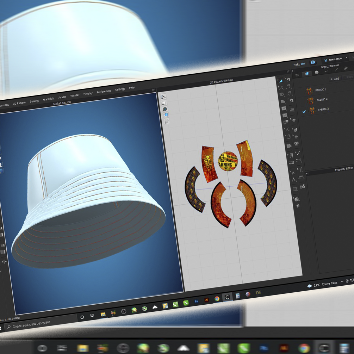Image resolution: width=354 pixels, height=354 pixels.
Task: Select the Edit Pattern tool (blue triangle)
Action: click(x=281, y=81)
